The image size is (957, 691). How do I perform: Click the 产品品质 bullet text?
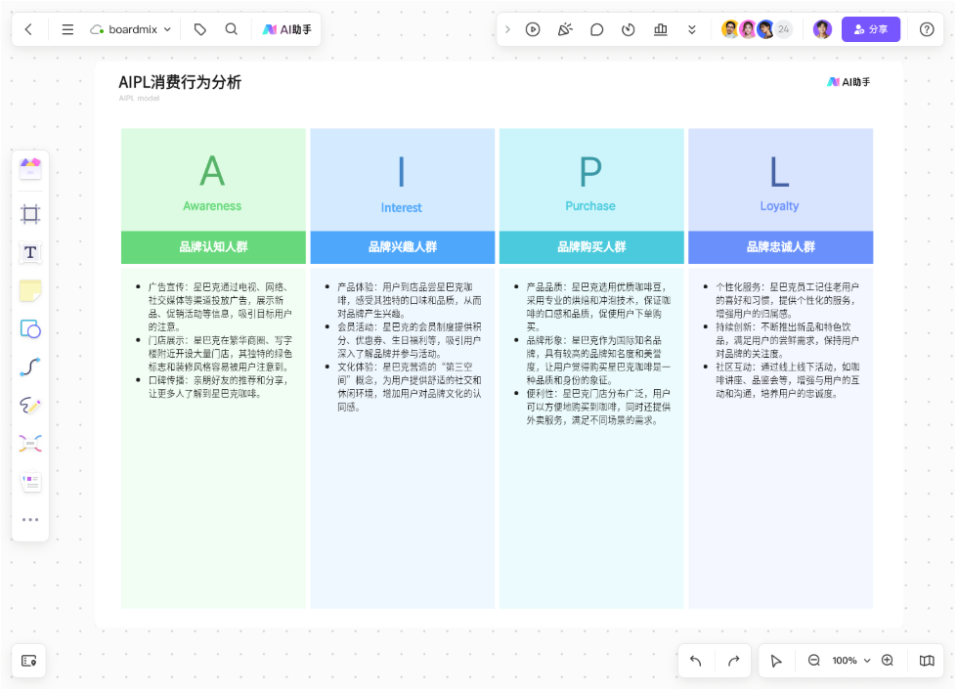tap(598, 307)
